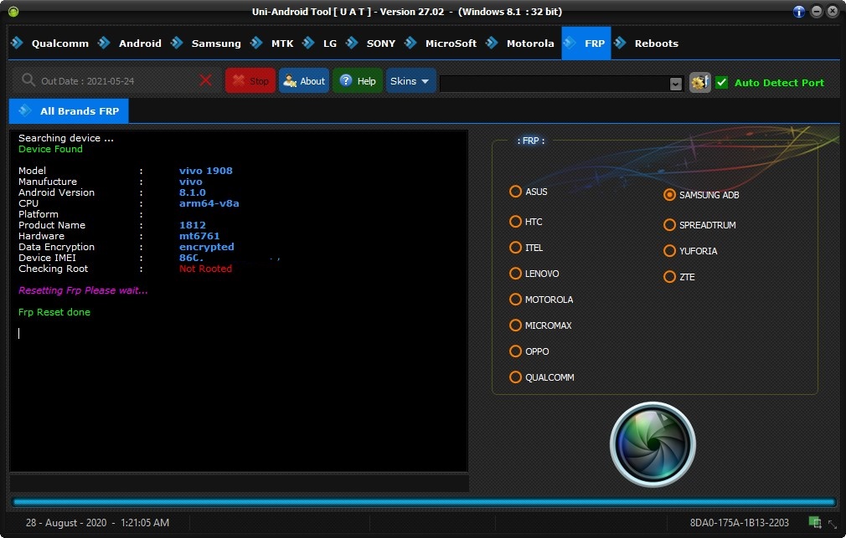Open the SONY tab
Screen dimensions: 846x538
(x=371, y=44)
